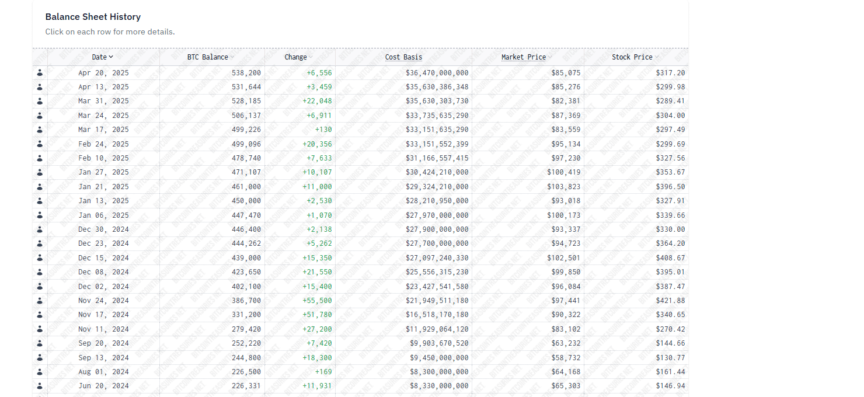This screenshot has width=864, height=397.
Task: Click the person icon in the Sep 13, 2024 row
Action: tap(40, 358)
